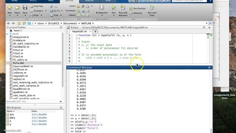The height and width of the screenshot is (133, 236).
Task: Select bindata.m file
Action: click(x=19, y=40)
